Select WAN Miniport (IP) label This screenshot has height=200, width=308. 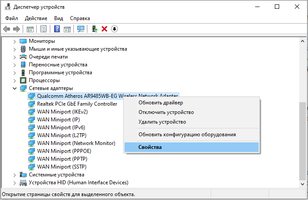pos(59,120)
